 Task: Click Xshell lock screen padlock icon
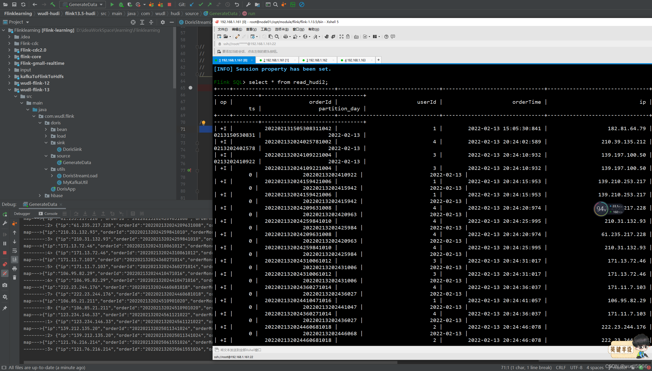point(348,37)
